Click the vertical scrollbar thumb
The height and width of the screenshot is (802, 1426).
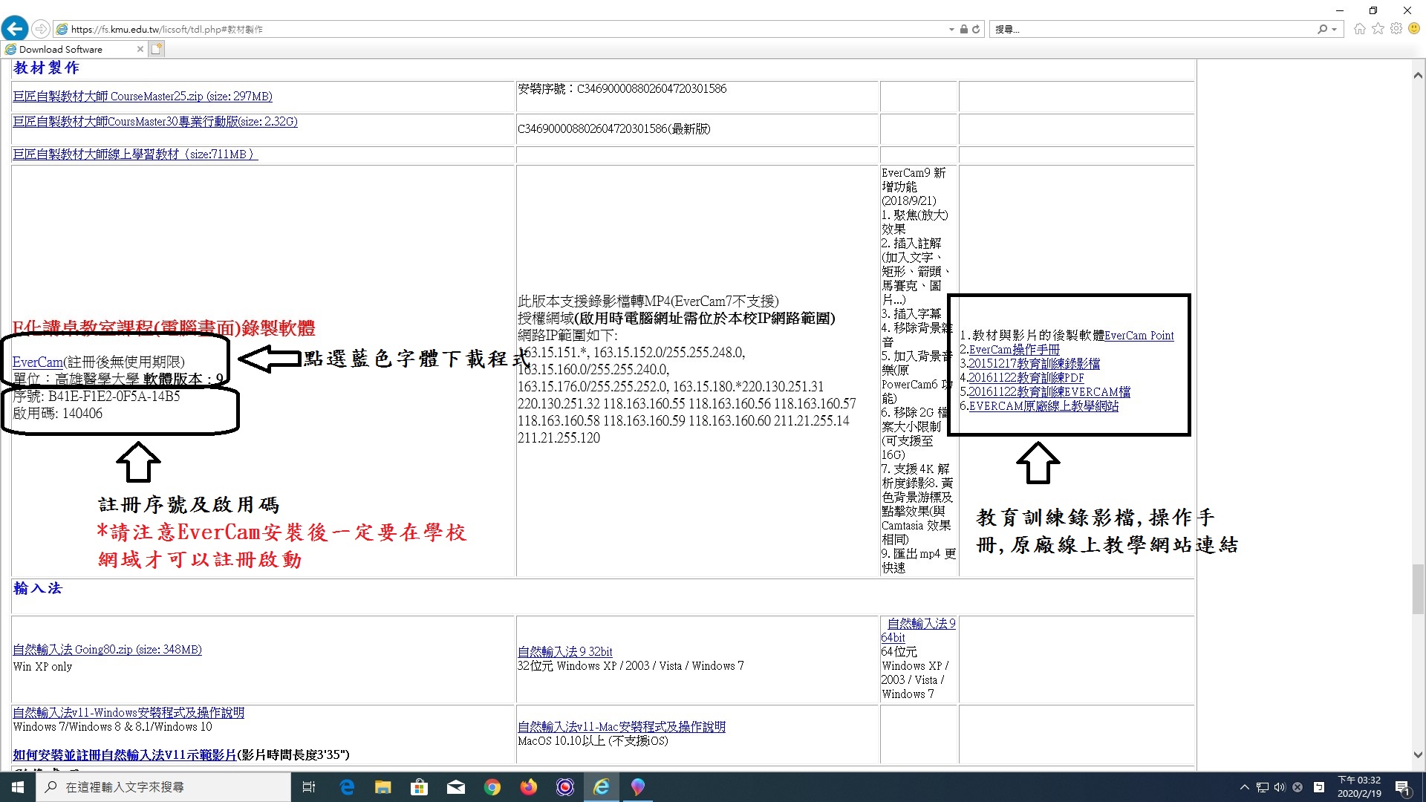[1418, 589]
